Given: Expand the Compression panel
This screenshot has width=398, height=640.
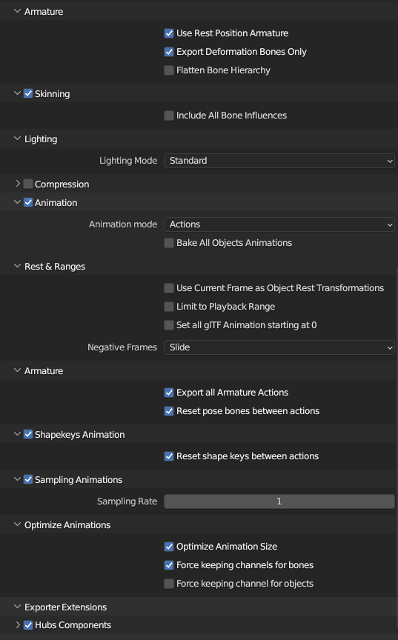Looking at the screenshot, I should (17, 184).
